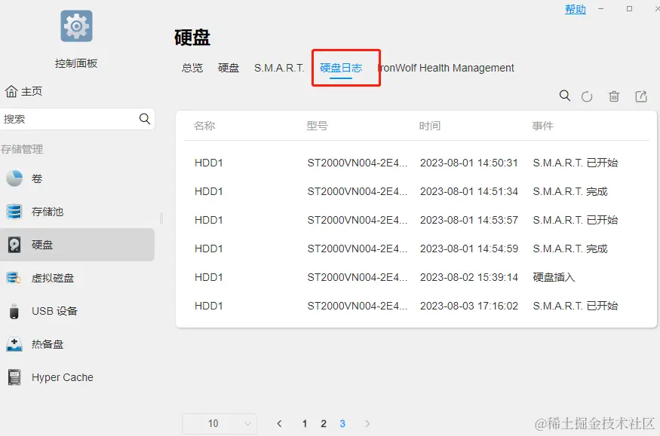Viewport: 660px width, 436px height.
Task: Open the 存储池 storage pool icon
Action: click(14, 212)
